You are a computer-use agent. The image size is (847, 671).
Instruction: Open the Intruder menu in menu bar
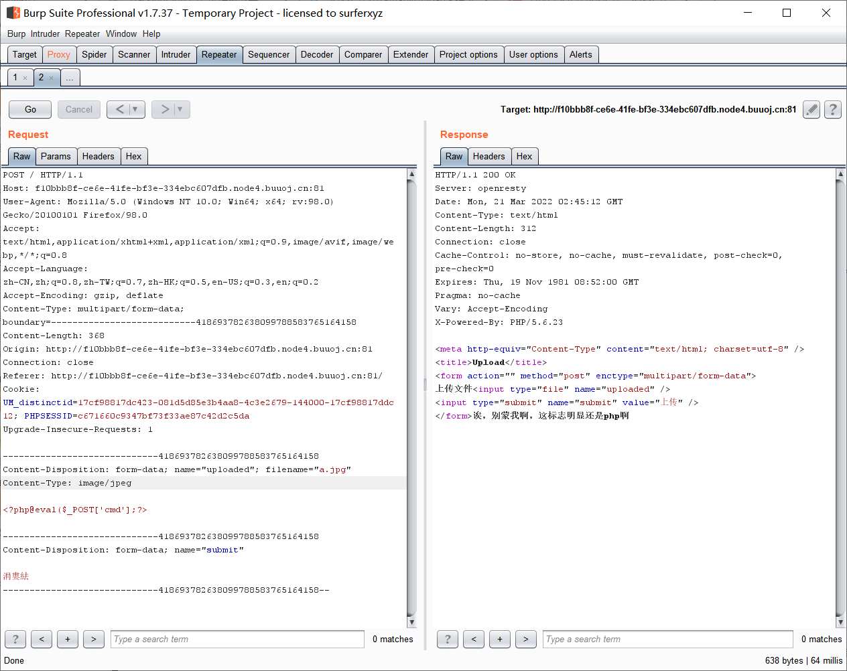pos(45,33)
